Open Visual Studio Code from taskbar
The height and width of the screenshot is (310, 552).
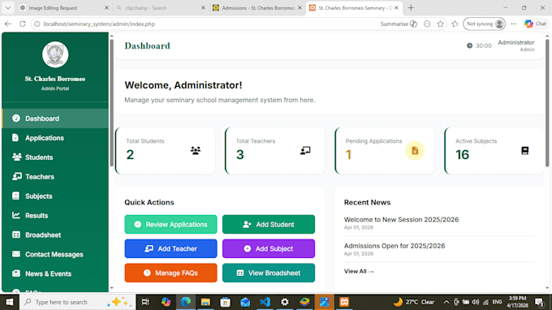point(265,302)
